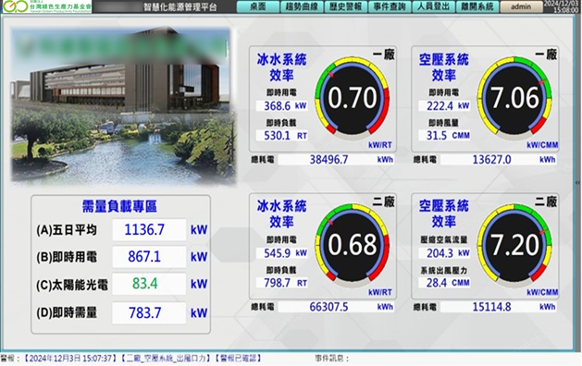Image resolution: width=582 pixels, height=366 pixels.
Task: Open the 歷史警報 menu
Action: coord(345,6)
